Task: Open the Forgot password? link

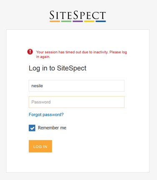Action: pyautogui.click(x=46, y=115)
